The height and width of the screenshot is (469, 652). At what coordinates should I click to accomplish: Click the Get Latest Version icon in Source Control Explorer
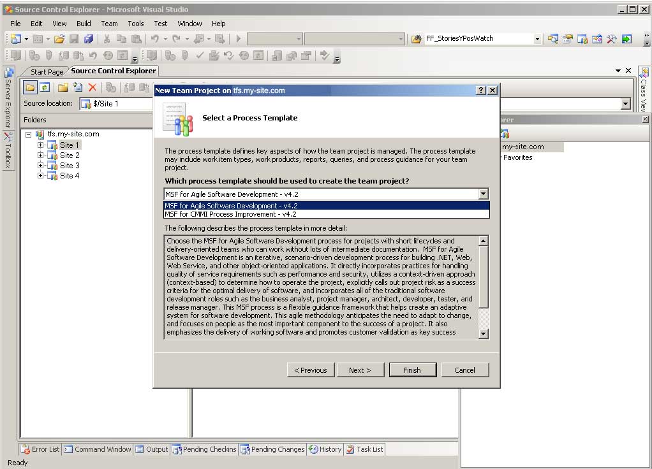(x=110, y=87)
